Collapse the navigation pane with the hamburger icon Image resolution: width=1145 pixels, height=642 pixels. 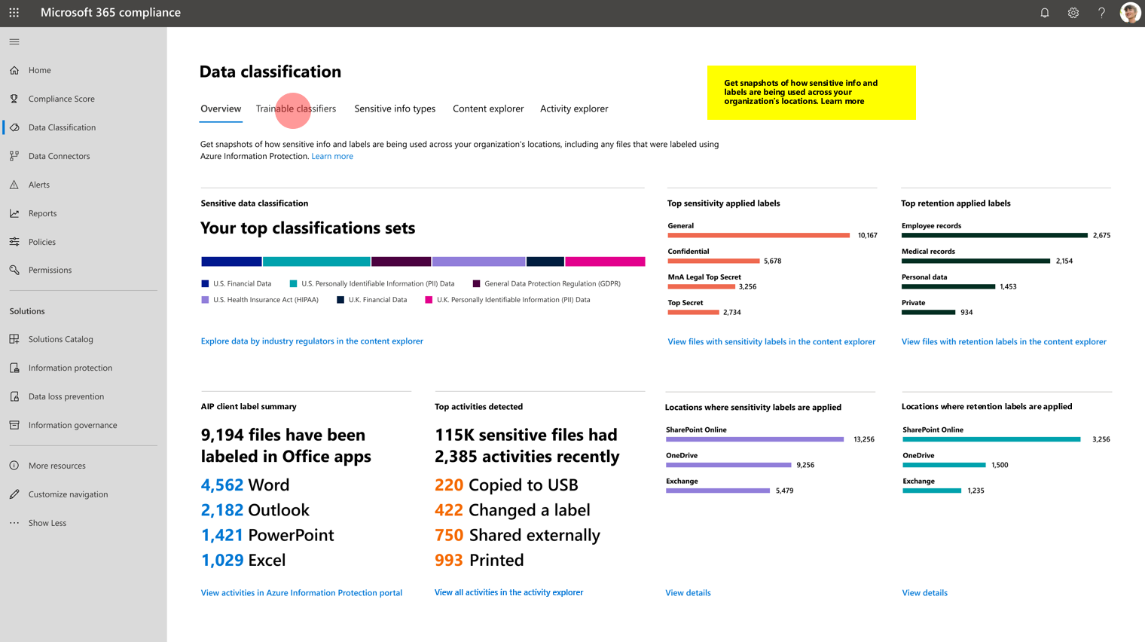click(x=14, y=41)
